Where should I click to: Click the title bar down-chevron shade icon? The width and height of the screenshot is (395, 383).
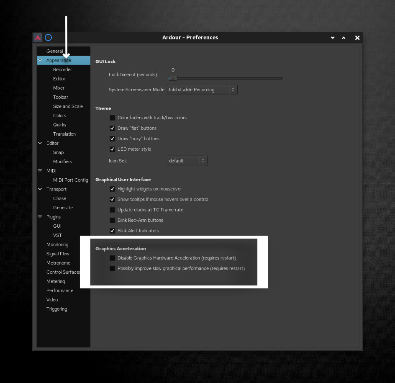point(333,38)
